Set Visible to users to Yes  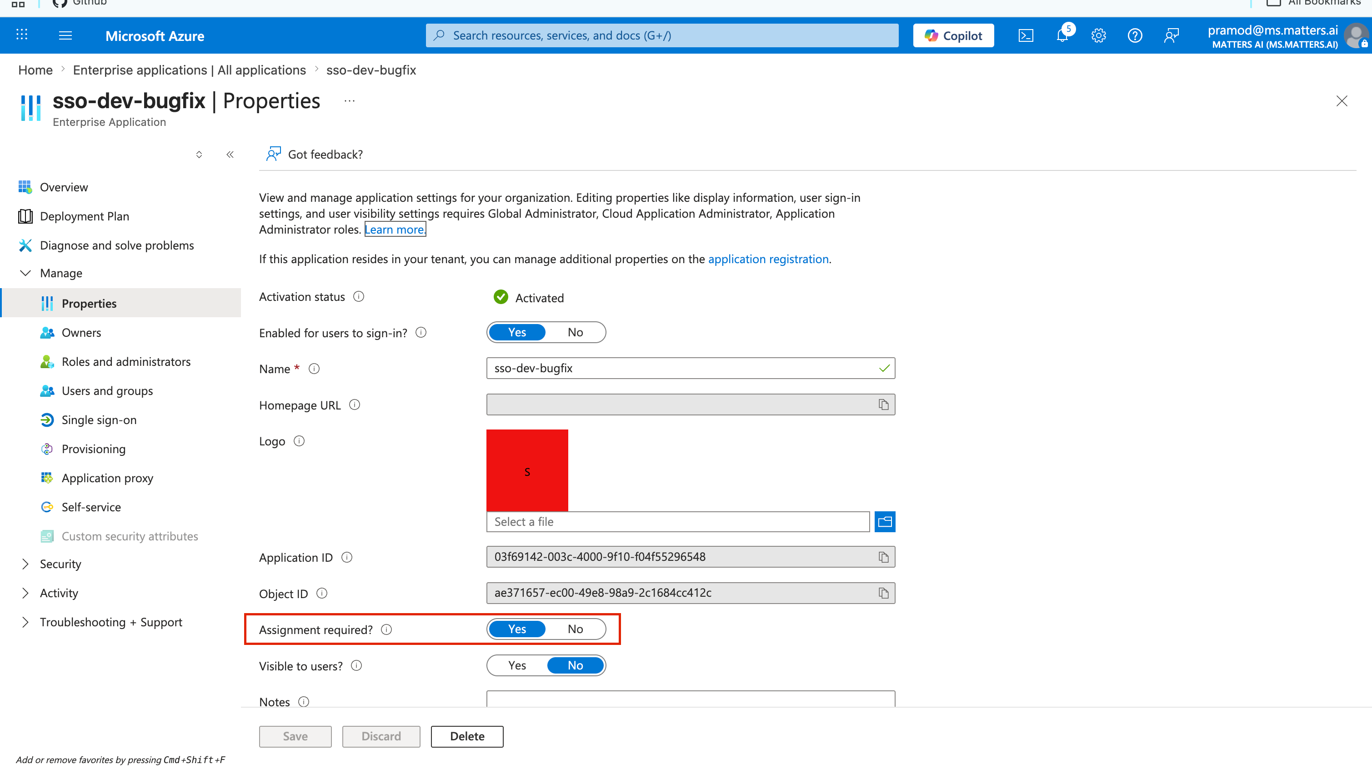click(517, 665)
